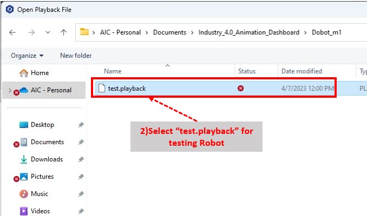Click the pin icon beside Downloads
The height and width of the screenshot is (216, 367).
click(x=81, y=159)
